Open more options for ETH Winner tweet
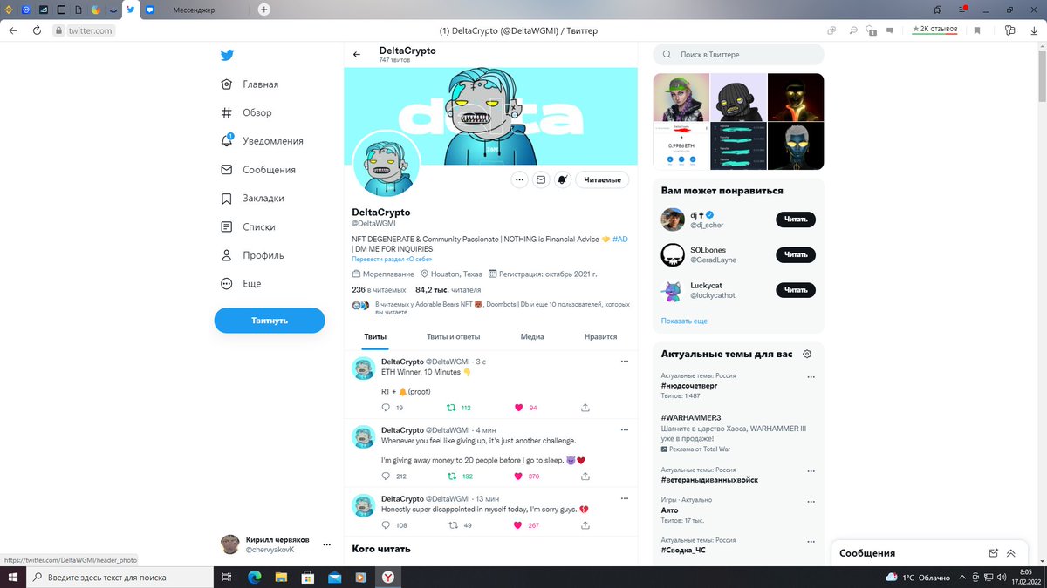 point(624,361)
